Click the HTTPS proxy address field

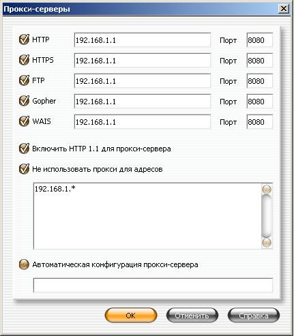pos(143,61)
